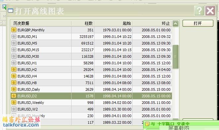Click the grey icon beside EURUSD,M15
Viewport: 219px width, 130px height.
14,49
